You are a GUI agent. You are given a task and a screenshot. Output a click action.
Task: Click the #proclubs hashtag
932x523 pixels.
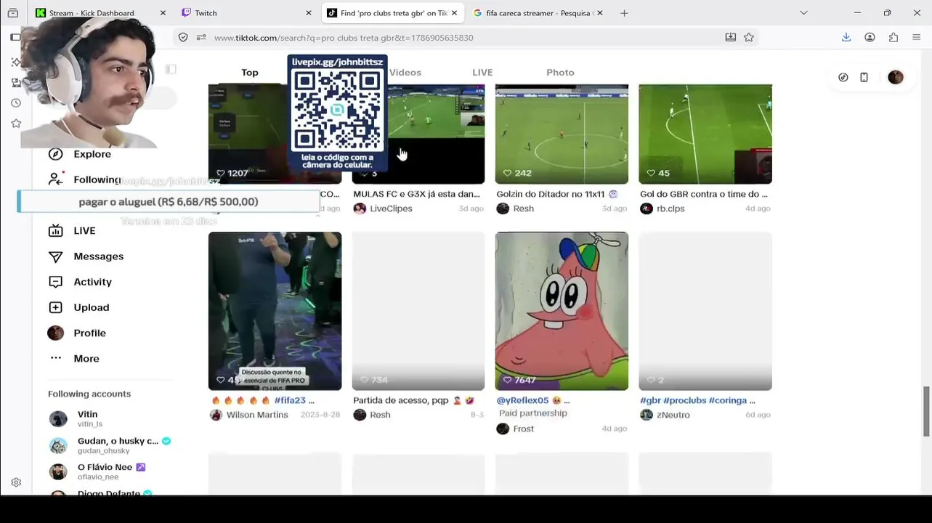click(684, 400)
